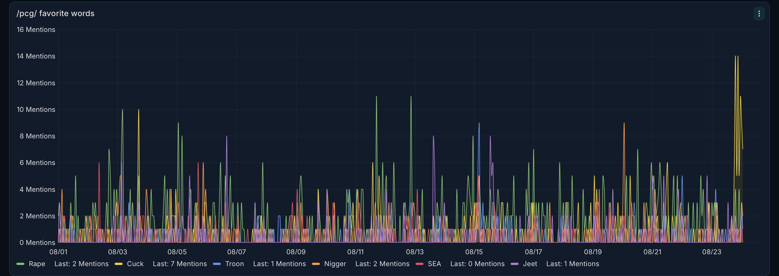The width and height of the screenshot is (779, 276).
Task: Select the "2 Mentions" y-axis label
Action: (x=37, y=216)
